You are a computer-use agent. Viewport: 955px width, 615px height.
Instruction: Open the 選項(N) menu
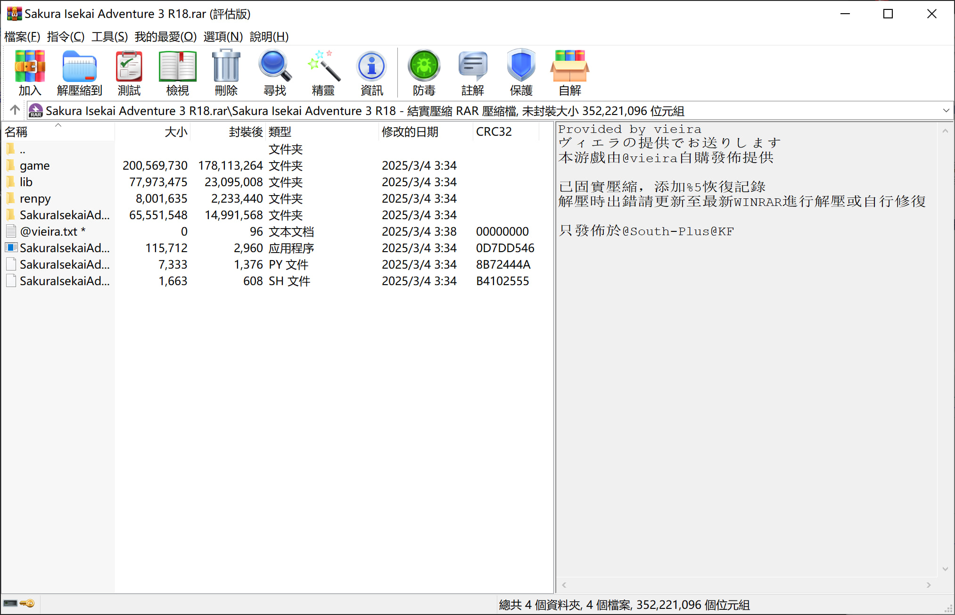pos(223,37)
